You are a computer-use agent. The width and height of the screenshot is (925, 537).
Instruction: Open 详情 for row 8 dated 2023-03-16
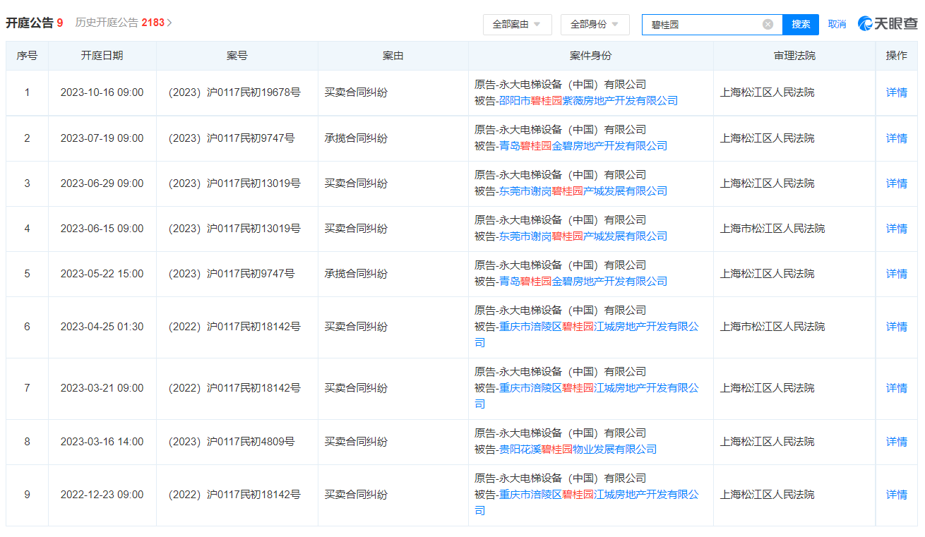pyautogui.click(x=897, y=442)
